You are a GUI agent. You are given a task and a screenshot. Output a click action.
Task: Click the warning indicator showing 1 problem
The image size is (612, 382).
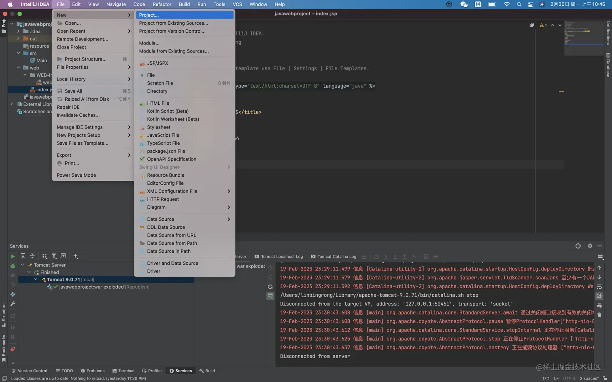click(543, 25)
